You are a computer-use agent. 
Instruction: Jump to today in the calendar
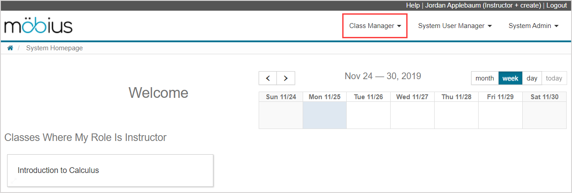[x=554, y=78]
